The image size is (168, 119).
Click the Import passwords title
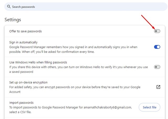(x=21, y=102)
